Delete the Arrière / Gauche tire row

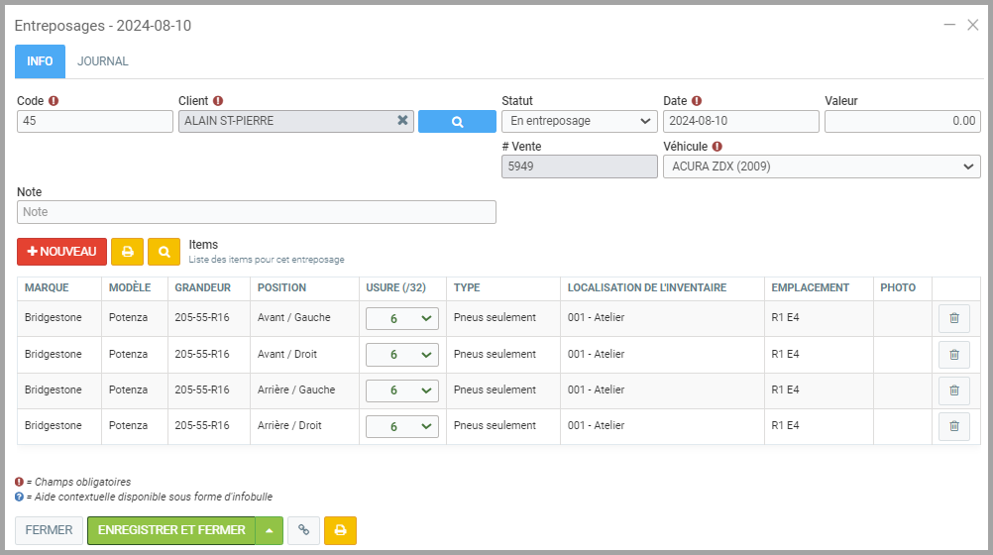click(x=953, y=389)
